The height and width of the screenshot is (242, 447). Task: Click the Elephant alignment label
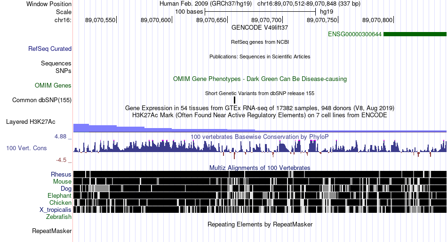[x=59, y=195]
